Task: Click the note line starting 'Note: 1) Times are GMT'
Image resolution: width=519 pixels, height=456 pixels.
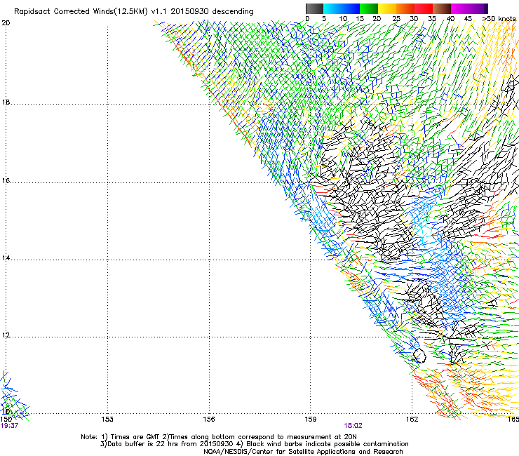Action: tap(219, 437)
